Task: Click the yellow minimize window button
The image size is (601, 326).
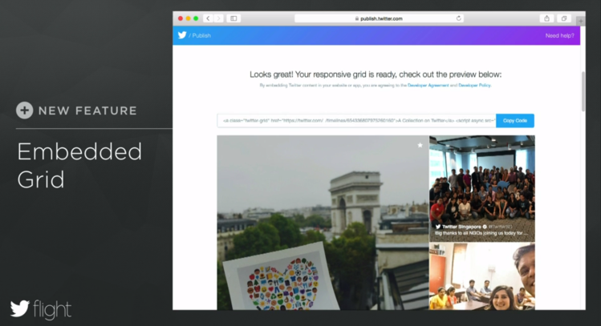Action: click(x=189, y=18)
